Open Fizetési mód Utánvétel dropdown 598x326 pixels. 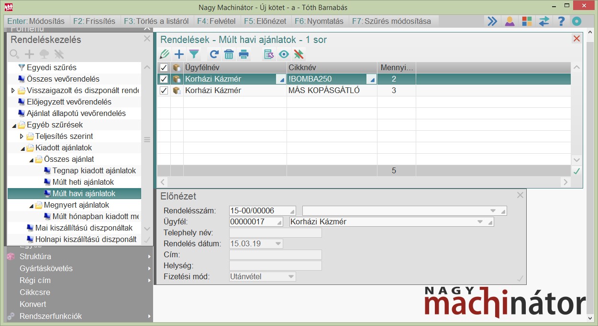291,276
